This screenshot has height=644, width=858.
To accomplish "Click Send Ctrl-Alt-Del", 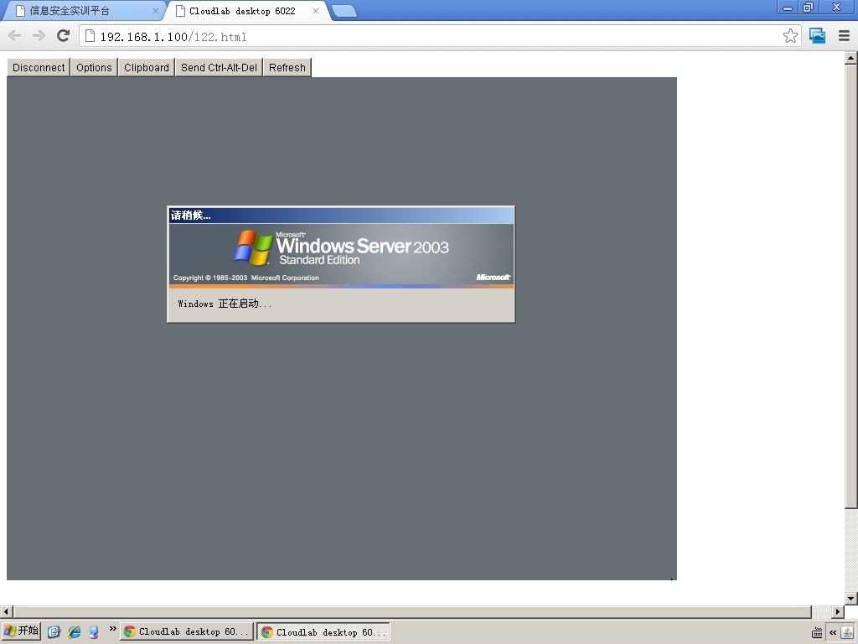I will [219, 67].
